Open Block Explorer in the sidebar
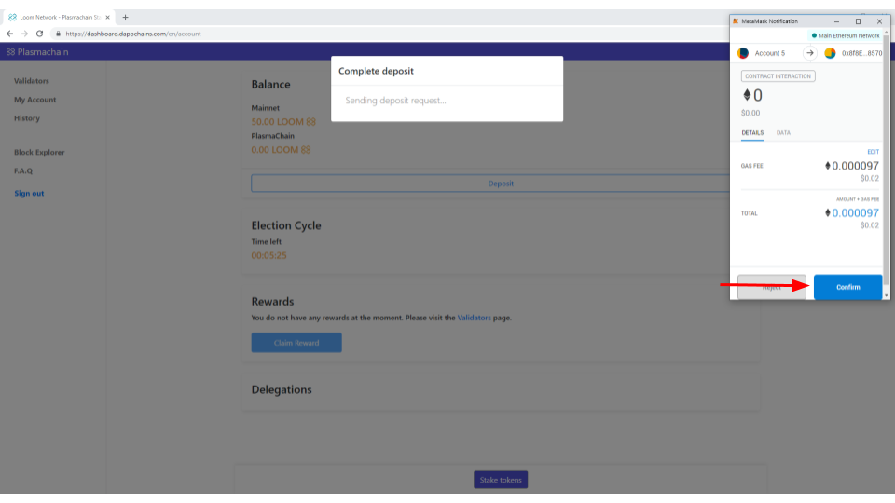The image size is (895, 503). [39, 152]
